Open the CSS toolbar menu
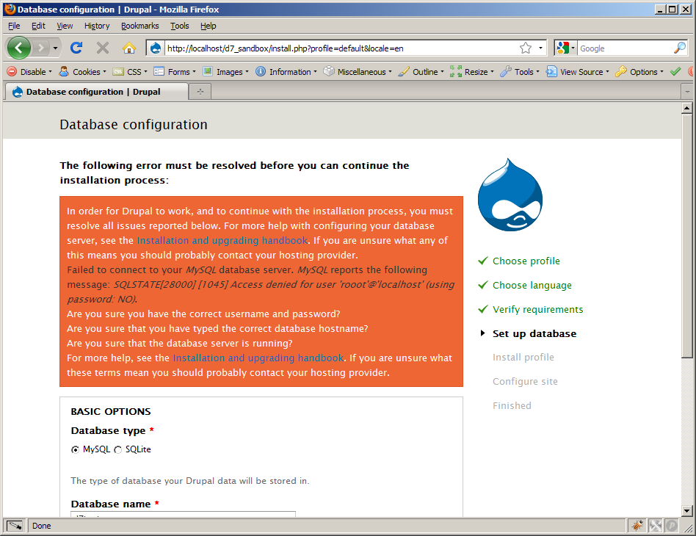The width and height of the screenshot is (696, 536). tap(130, 71)
